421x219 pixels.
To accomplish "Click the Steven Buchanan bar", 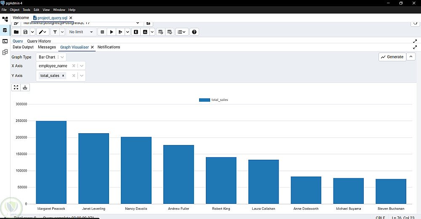I will [391, 191].
